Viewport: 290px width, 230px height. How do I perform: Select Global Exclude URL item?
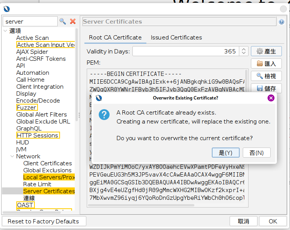(x=43, y=122)
